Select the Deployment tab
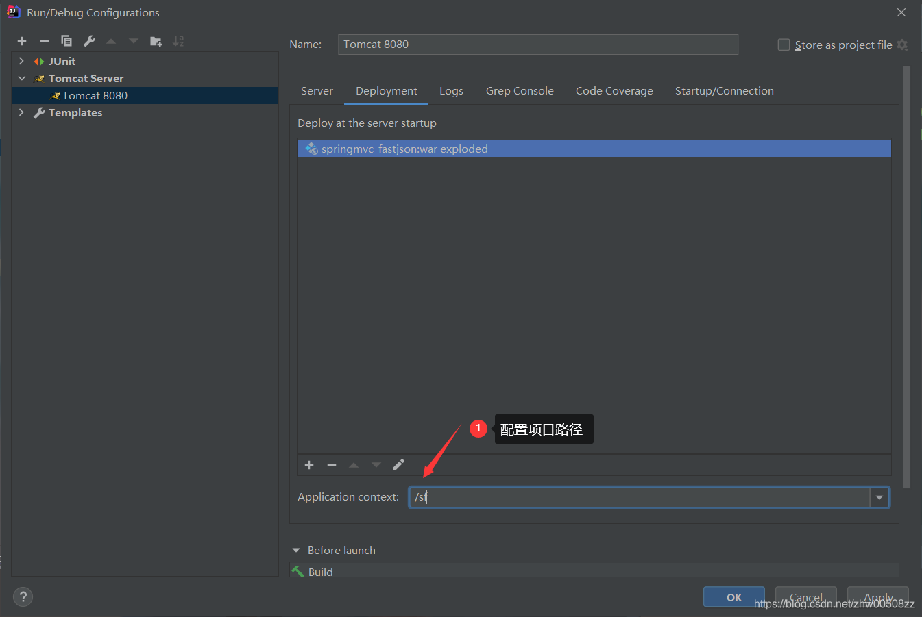 point(387,91)
